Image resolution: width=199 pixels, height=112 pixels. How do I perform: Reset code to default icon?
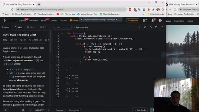click(150, 27)
